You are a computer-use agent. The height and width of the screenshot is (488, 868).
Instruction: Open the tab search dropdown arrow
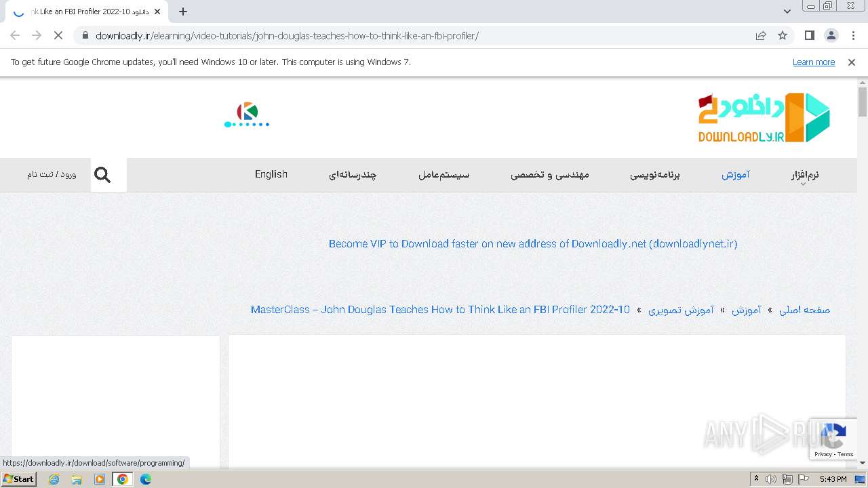[787, 11]
